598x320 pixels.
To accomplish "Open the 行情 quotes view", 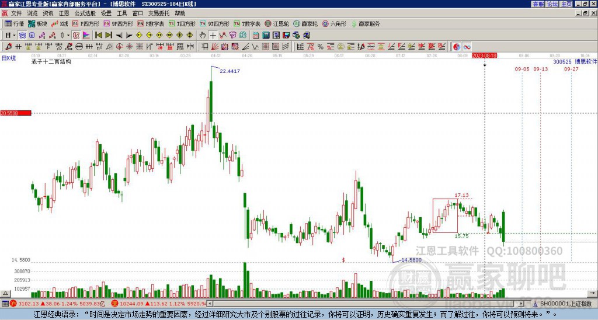I will [15, 23].
